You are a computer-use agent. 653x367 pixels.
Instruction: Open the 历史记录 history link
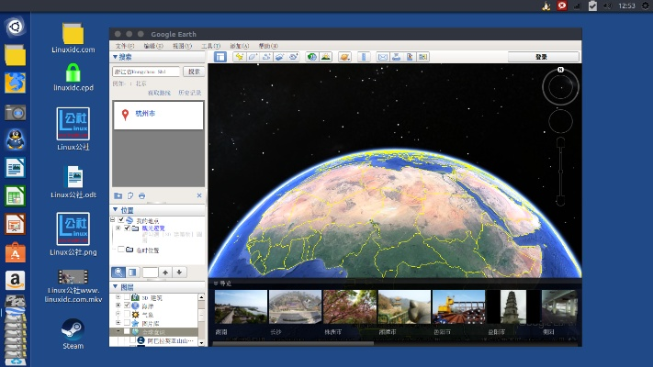[x=190, y=93]
